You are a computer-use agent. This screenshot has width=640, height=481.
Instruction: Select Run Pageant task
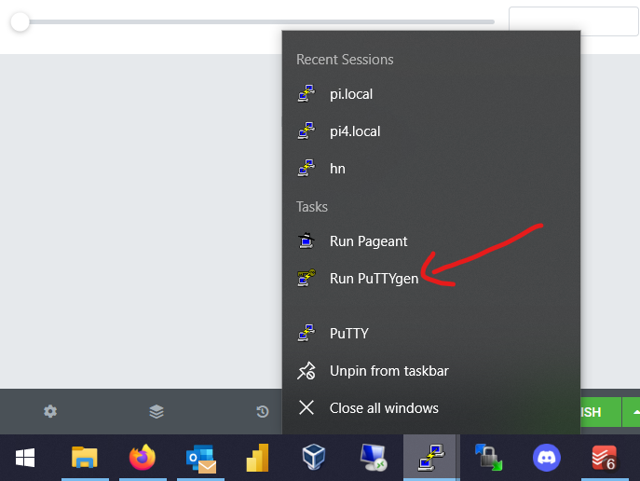click(x=431, y=241)
